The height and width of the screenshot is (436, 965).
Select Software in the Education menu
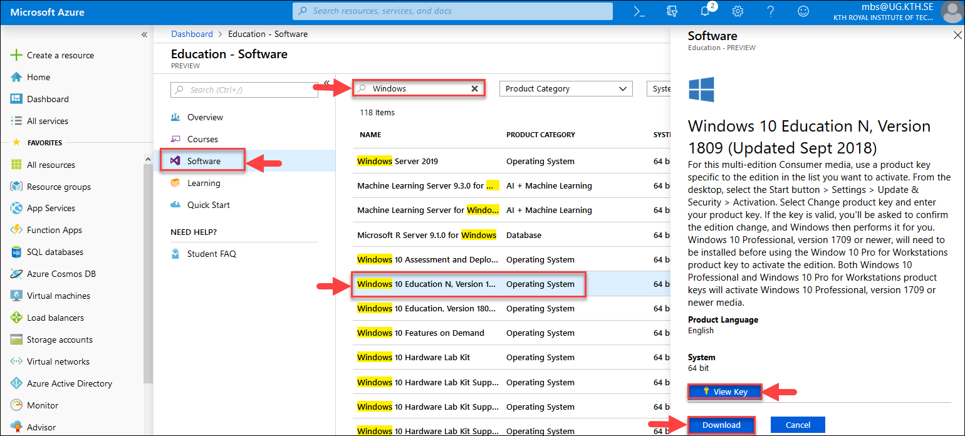[x=204, y=161]
